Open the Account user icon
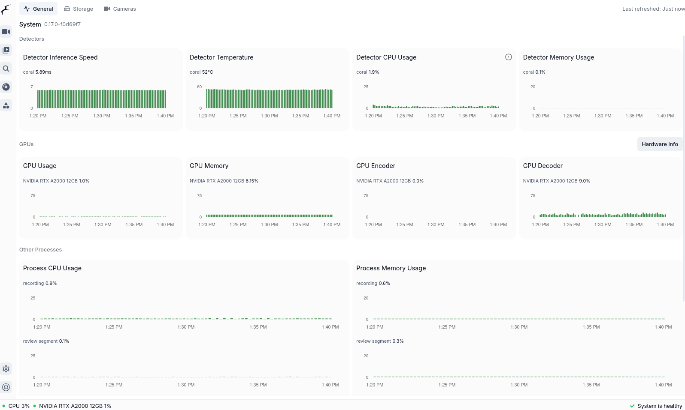685x410 pixels. (6, 387)
